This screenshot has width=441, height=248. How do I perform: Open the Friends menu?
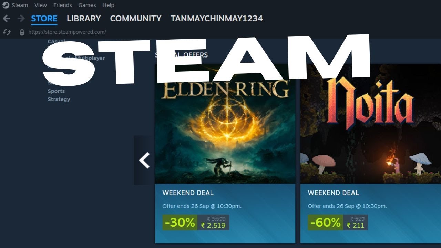63,5
